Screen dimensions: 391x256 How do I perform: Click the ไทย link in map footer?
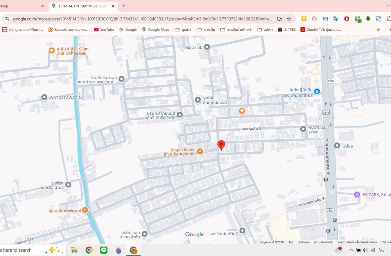291,242
